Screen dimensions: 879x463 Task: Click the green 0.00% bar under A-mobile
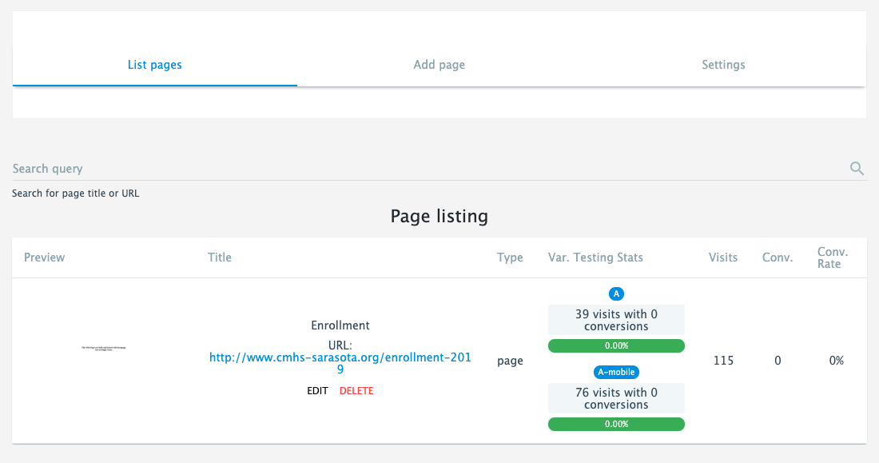[x=616, y=425]
